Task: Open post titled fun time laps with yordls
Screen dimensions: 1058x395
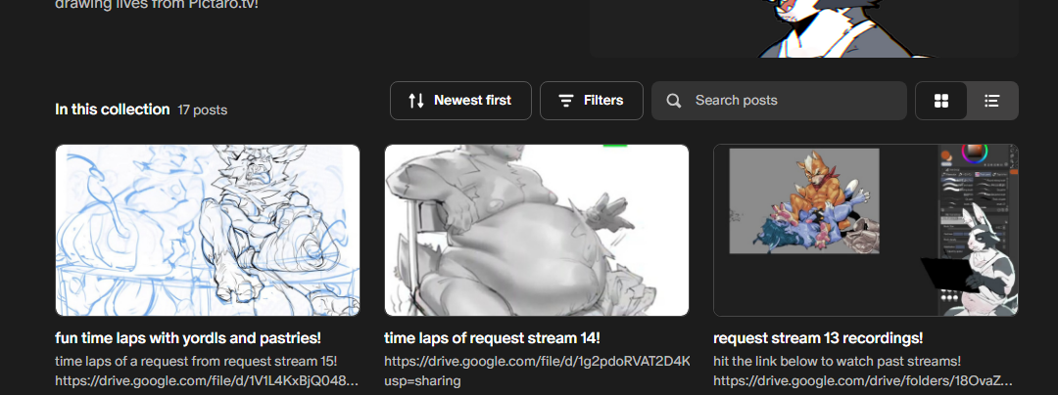Action: [x=188, y=337]
